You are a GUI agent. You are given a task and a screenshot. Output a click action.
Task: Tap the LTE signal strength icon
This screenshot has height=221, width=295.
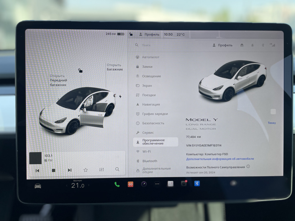click(272, 45)
